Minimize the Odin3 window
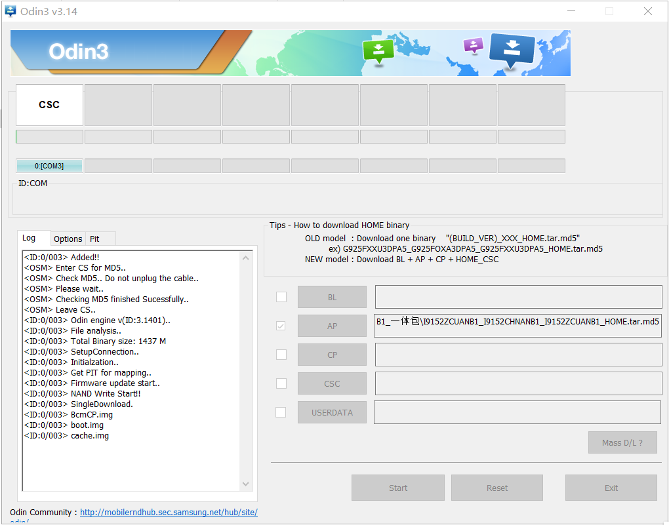The width and height of the screenshot is (669, 525). [x=571, y=12]
